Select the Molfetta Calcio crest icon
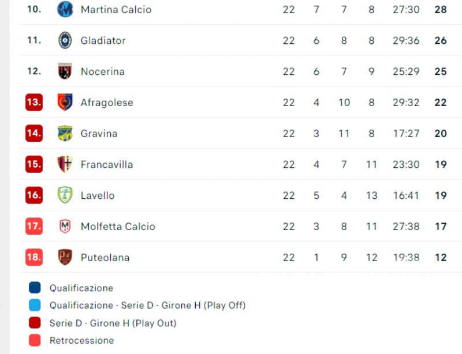Viewport: 462px width, 354px height. point(65,226)
